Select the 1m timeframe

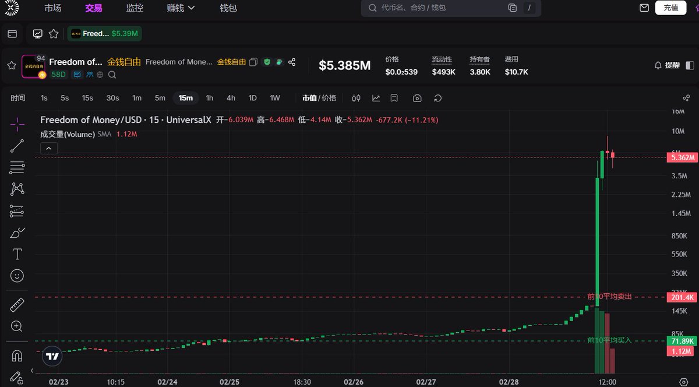coord(137,98)
